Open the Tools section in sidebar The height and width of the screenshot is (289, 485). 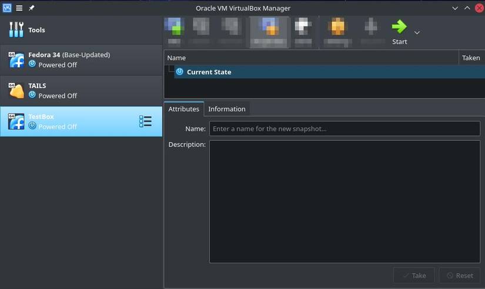81,30
